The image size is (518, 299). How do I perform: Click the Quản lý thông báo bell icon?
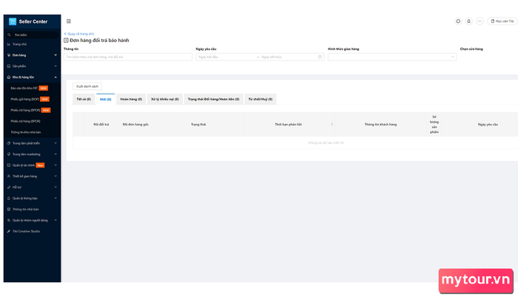pos(9,199)
